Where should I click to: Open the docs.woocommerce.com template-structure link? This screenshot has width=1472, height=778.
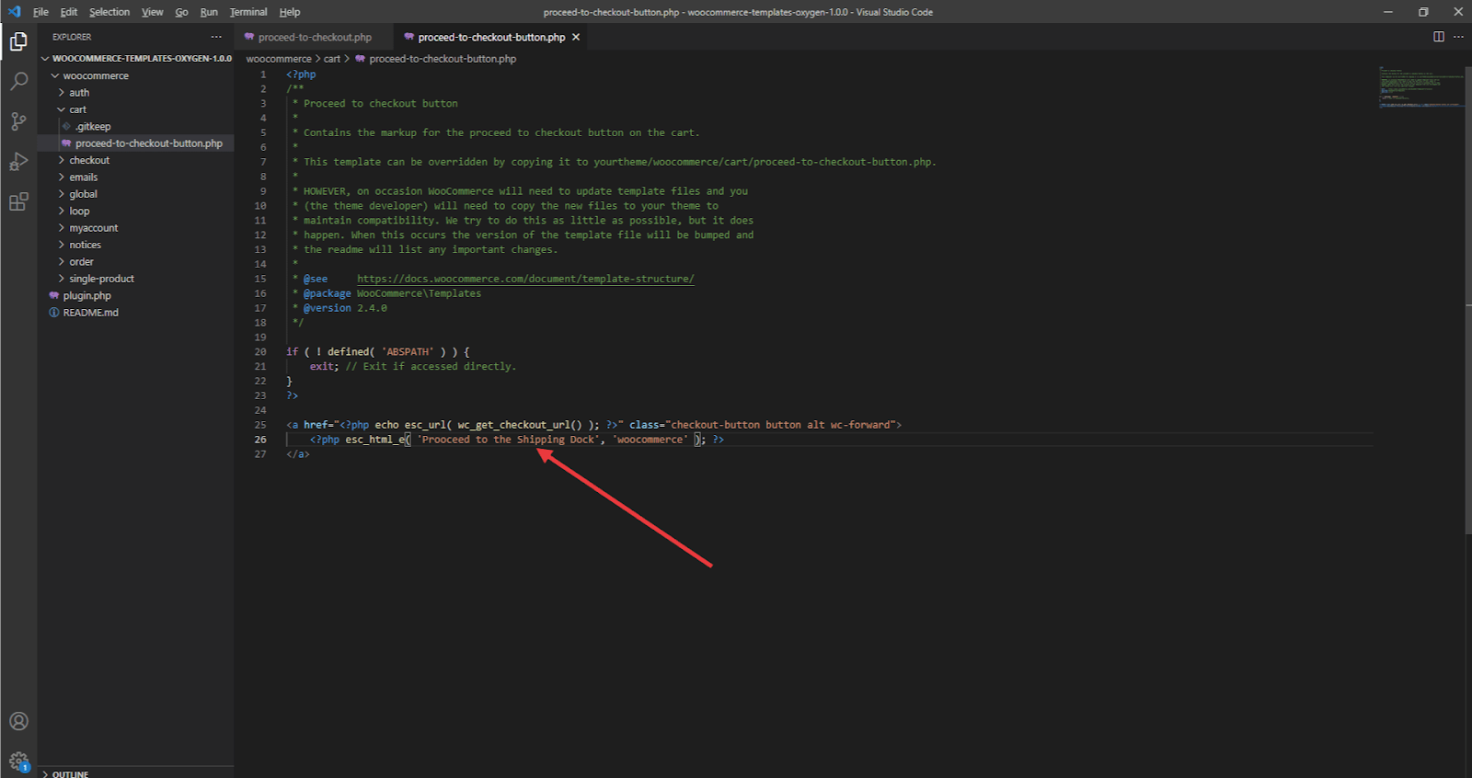point(525,279)
